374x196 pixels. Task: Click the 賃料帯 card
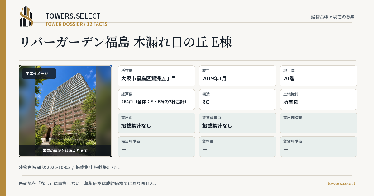click(x=237, y=147)
